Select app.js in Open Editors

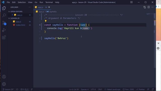[x=20, y=15]
